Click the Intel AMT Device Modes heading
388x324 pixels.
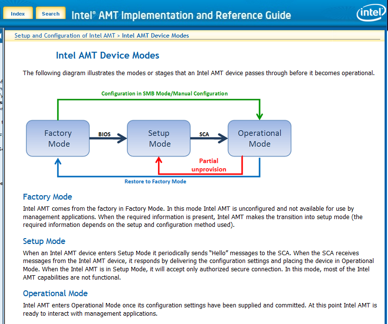click(107, 56)
